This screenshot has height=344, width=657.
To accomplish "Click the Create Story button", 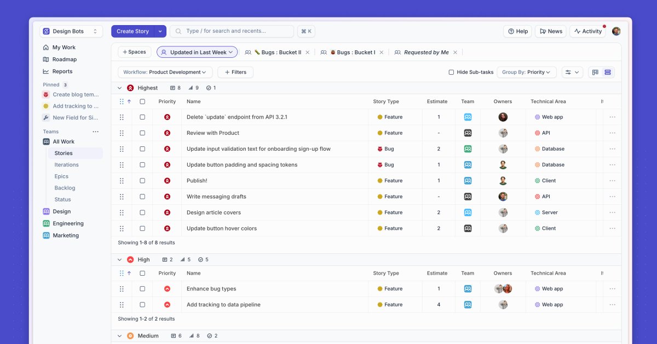I will coord(132,31).
